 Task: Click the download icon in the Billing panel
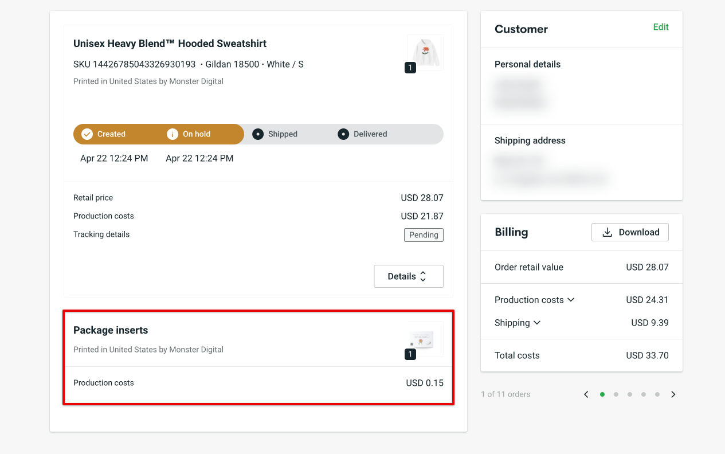(x=607, y=232)
